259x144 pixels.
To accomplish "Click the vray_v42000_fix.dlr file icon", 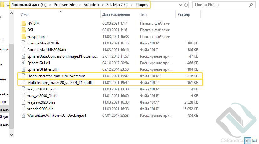I will click(23, 96).
